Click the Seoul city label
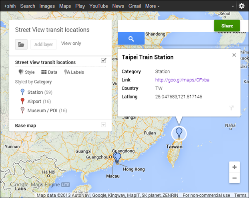249x198 pixels. click(225, 14)
